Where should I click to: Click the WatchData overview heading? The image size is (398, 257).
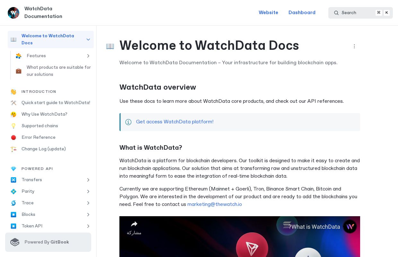coord(158,87)
